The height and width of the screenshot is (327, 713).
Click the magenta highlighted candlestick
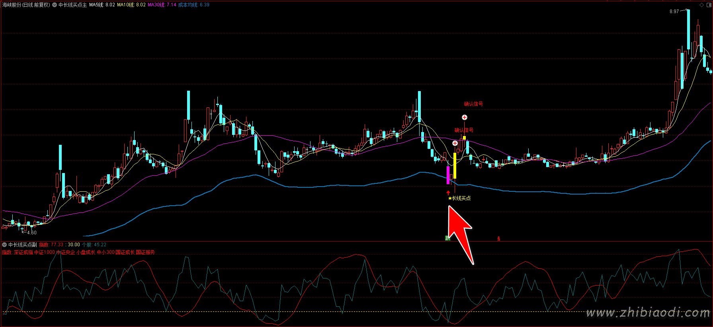pos(448,175)
